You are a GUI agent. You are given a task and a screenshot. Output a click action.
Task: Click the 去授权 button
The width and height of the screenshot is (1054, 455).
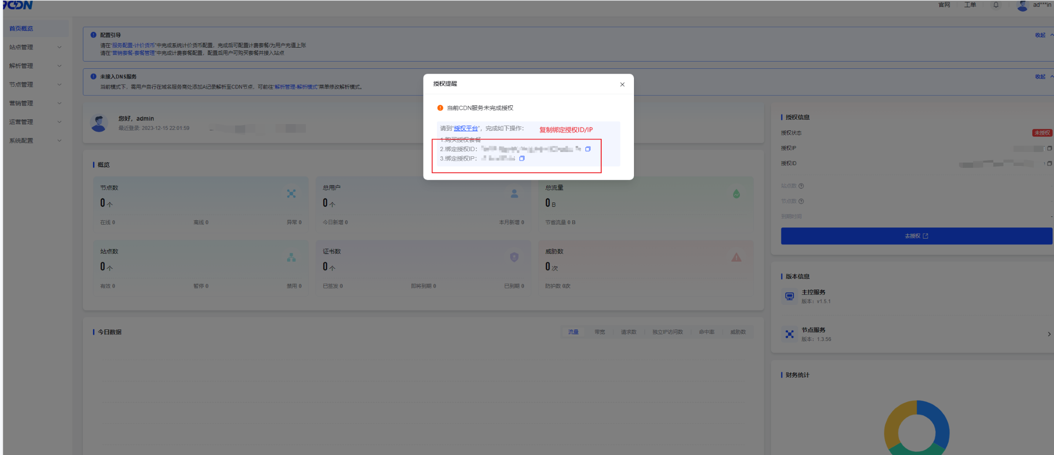(916, 236)
